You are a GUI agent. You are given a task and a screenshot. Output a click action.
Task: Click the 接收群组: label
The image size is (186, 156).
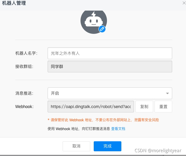click(x=24, y=67)
